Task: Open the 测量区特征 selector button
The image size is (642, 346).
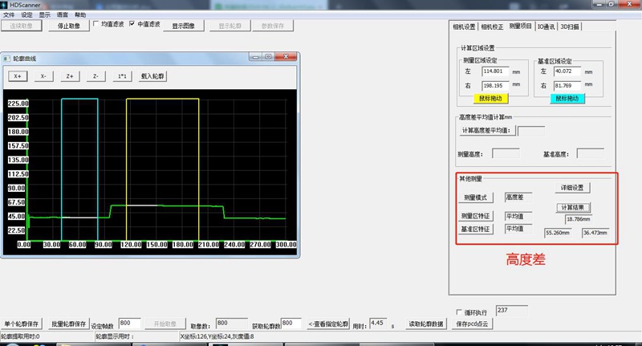Action: 476,215
